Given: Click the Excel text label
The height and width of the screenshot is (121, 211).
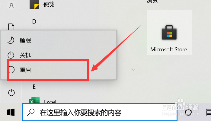Looking at the screenshot, I should [50, 101].
